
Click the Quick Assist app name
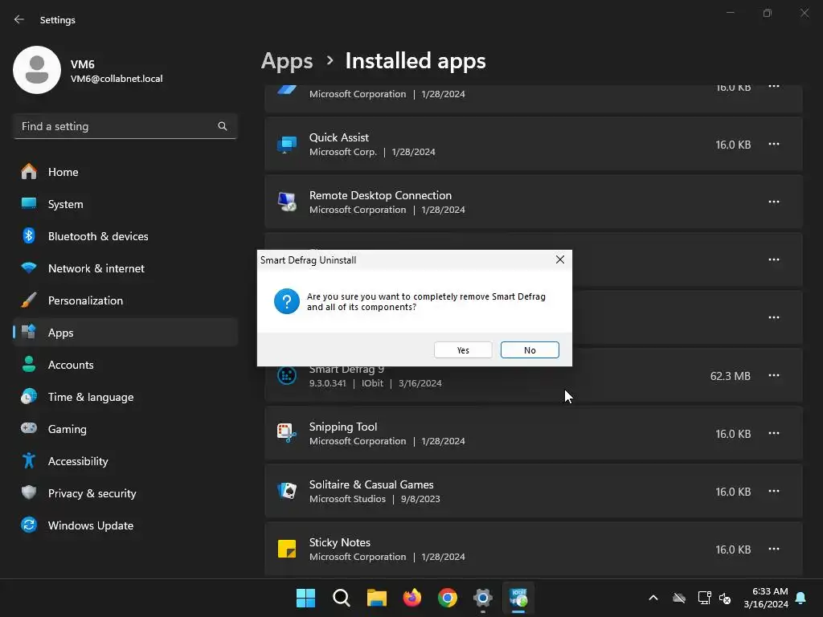point(338,137)
